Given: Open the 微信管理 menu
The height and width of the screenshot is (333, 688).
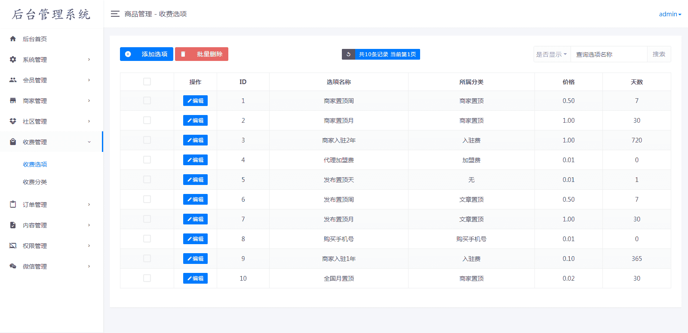Looking at the screenshot, I should 52,266.
